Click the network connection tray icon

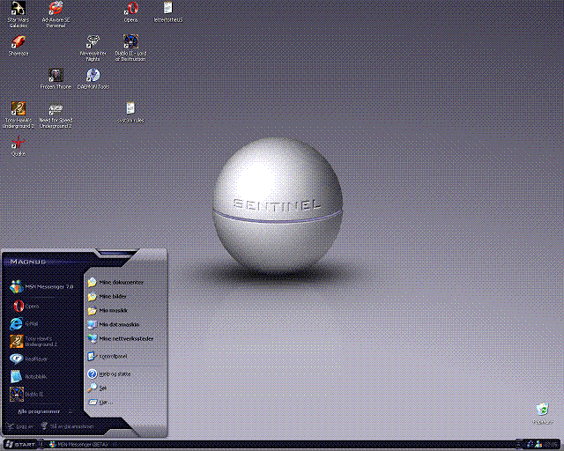pyautogui.click(x=531, y=445)
